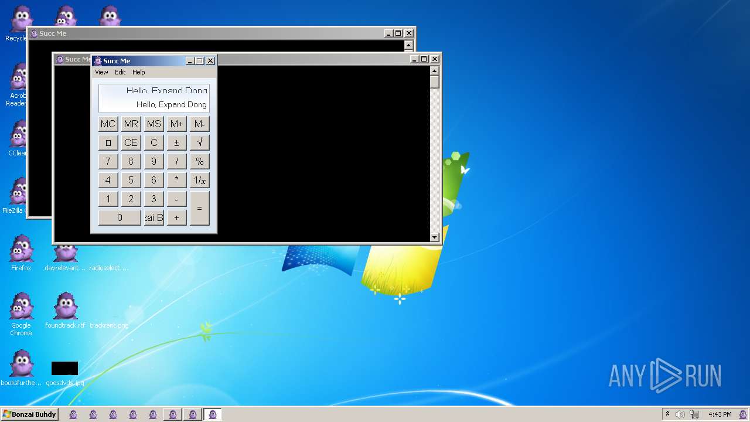Show hidden system tray icons
The height and width of the screenshot is (422, 750).
click(667, 414)
